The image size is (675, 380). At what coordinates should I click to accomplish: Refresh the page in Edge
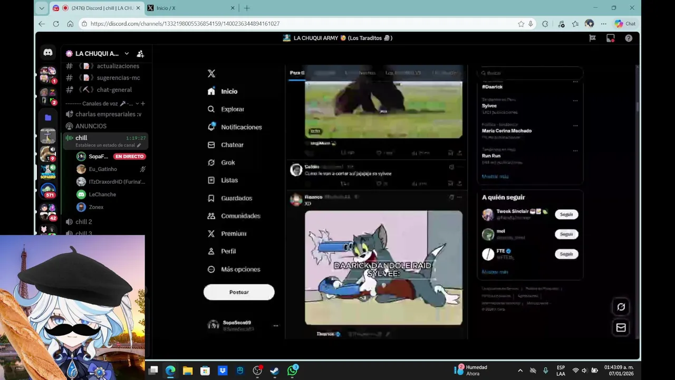tap(56, 24)
